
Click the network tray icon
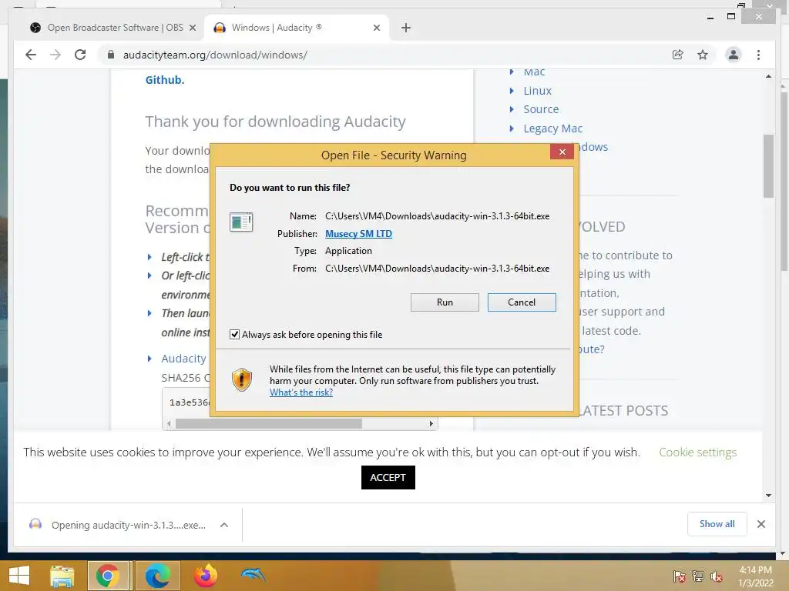coord(698,576)
